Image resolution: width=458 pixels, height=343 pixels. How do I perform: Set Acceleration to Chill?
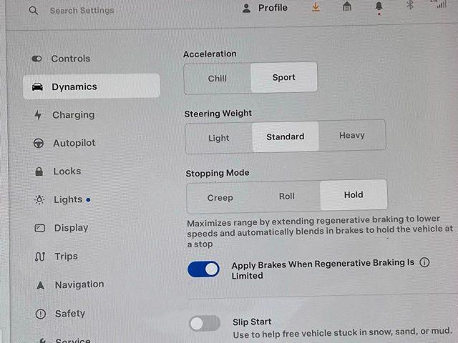pos(218,79)
